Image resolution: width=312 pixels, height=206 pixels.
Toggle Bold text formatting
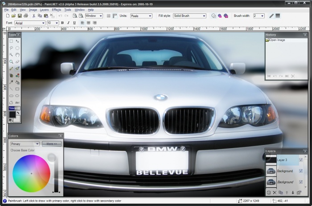(62, 23)
